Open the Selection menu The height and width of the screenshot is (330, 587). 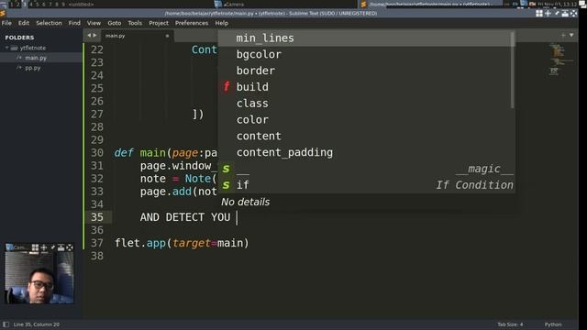point(49,23)
